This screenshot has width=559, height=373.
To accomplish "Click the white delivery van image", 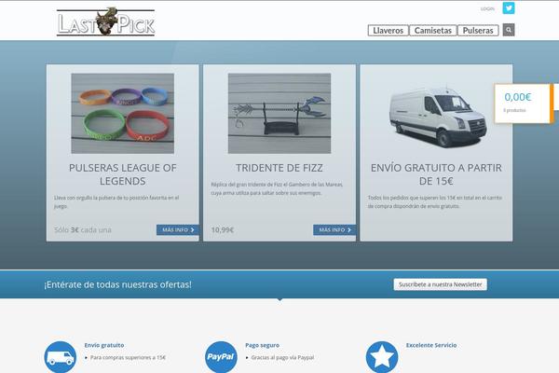I will pyautogui.click(x=438, y=117).
